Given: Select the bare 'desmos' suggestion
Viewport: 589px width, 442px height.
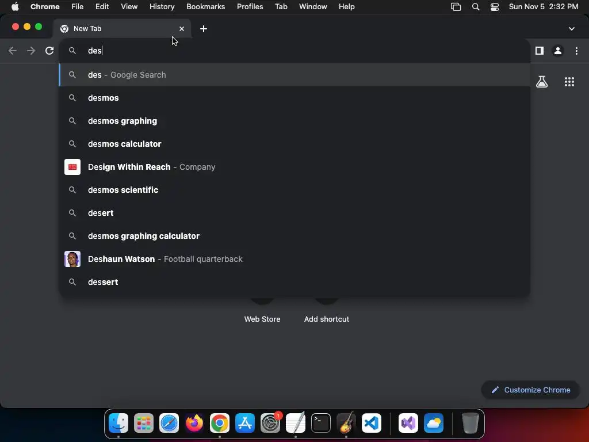Looking at the screenshot, I should pos(294,98).
